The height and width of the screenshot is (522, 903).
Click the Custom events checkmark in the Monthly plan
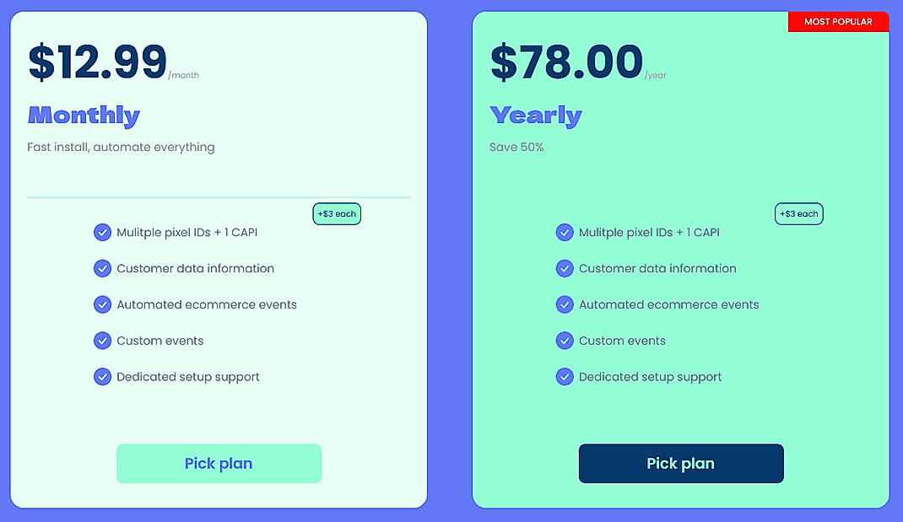pyautogui.click(x=102, y=341)
